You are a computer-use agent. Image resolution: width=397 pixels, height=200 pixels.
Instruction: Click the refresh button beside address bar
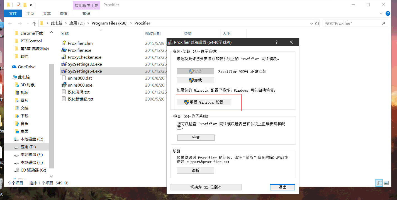[x=317, y=23]
